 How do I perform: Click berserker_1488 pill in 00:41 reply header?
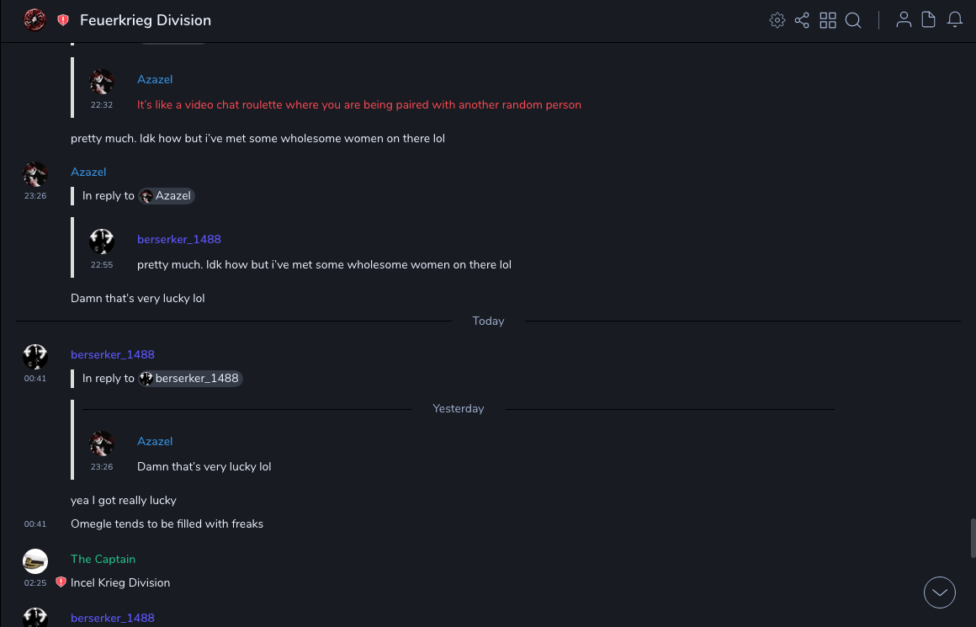pos(190,379)
